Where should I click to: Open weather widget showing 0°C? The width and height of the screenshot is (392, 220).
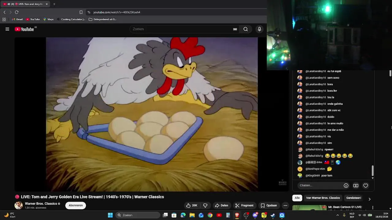9,215
